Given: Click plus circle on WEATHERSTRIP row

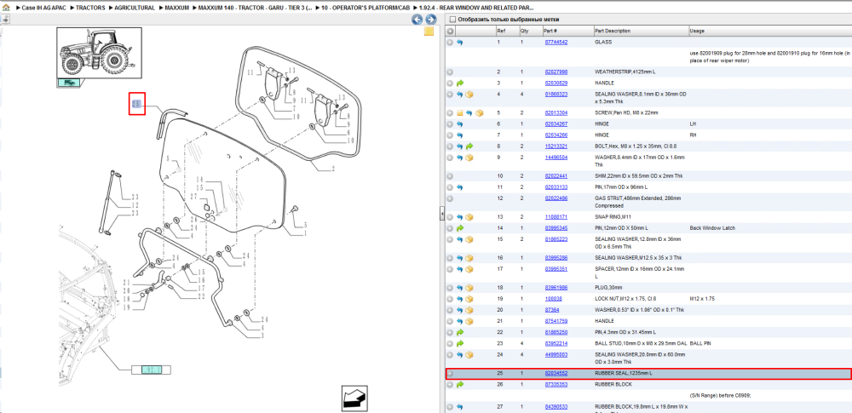Looking at the screenshot, I should point(450,72).
